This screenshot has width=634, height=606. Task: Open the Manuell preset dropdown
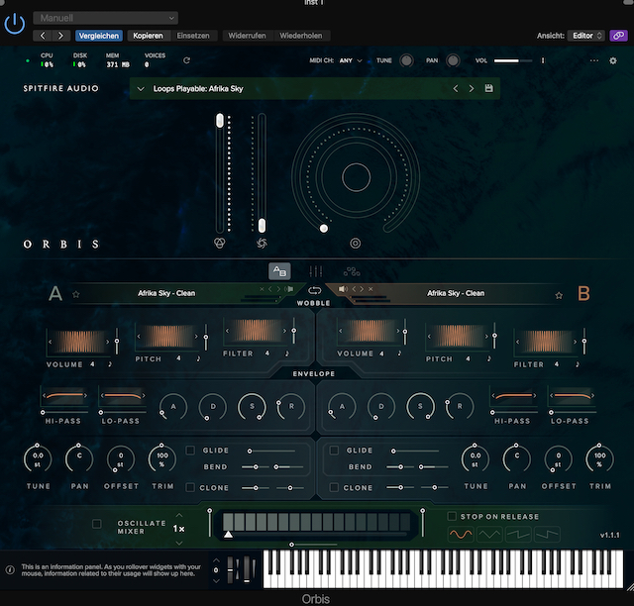tap(105, 18)
